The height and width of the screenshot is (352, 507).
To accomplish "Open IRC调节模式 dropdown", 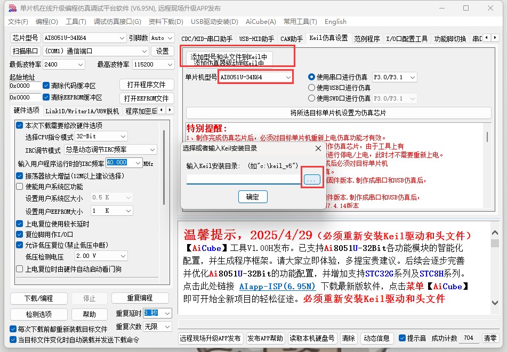I will pos(110,150).
